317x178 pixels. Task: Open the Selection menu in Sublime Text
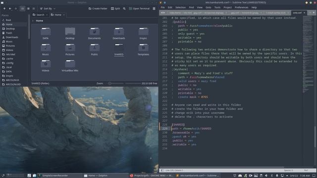(180, 7)
